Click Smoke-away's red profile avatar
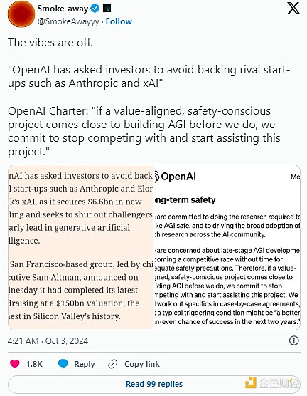The width and height of the screenshot is (307, 396). pyautogui.click(x=21, y=14)
